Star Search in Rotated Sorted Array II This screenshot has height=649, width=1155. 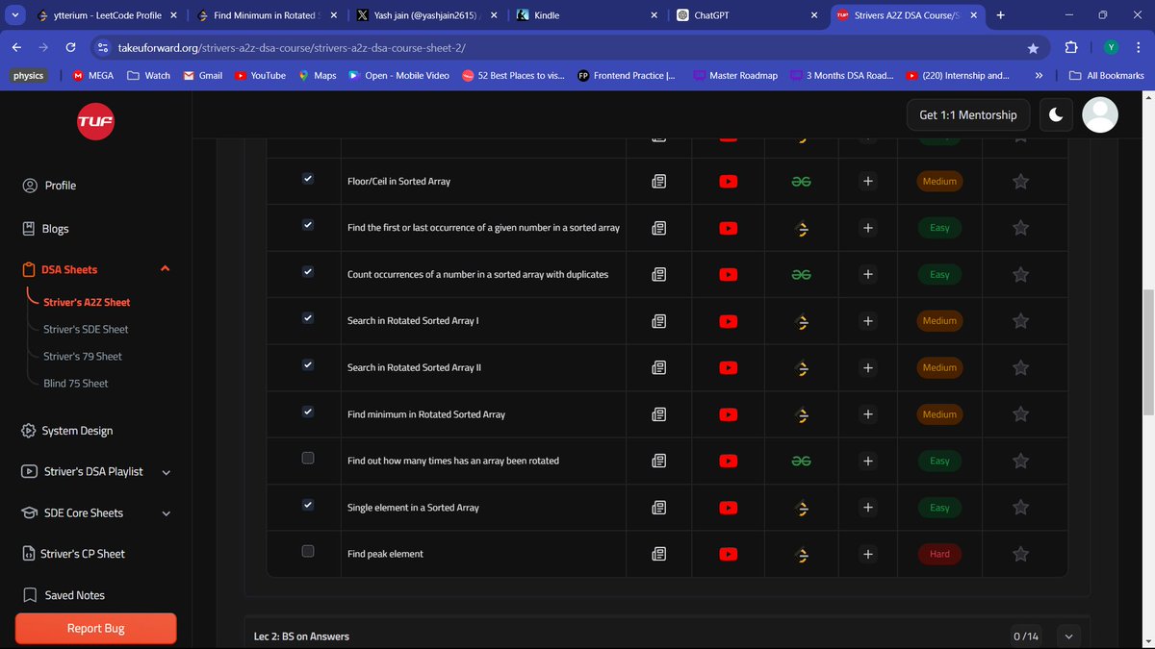(1021, 367)
